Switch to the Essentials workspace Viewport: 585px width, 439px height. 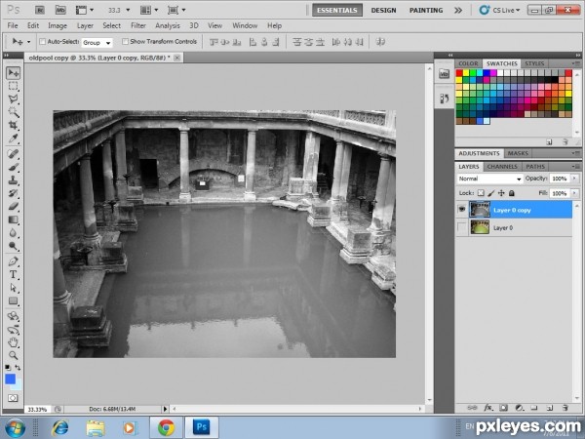[x=337, y=10]
